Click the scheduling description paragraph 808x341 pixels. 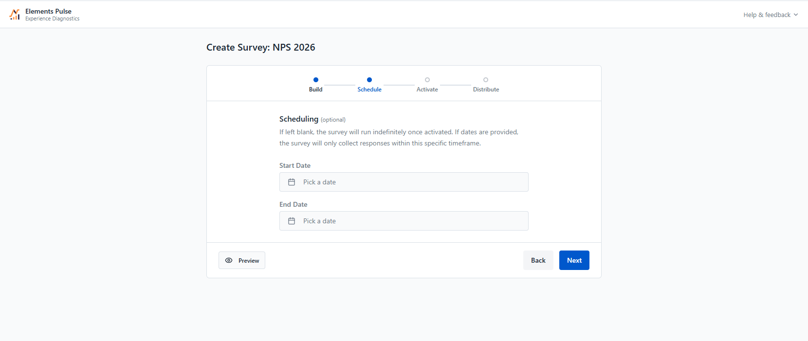pyautogui.click(x=399, y=138)
